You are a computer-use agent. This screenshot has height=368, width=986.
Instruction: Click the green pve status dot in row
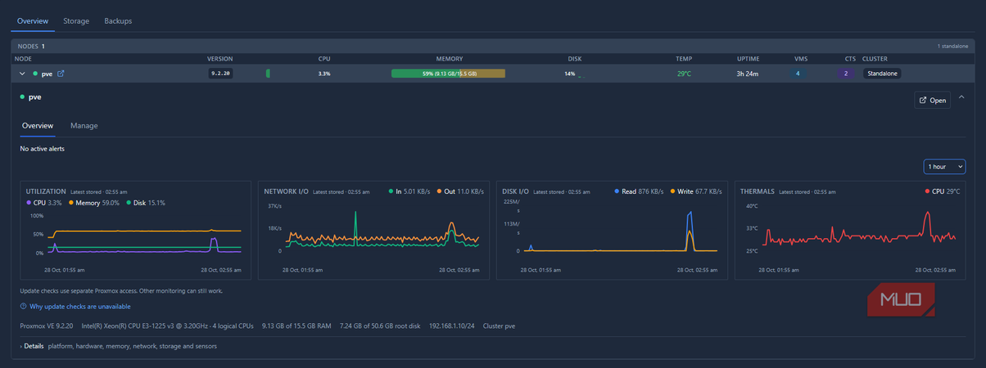(35, 74)
